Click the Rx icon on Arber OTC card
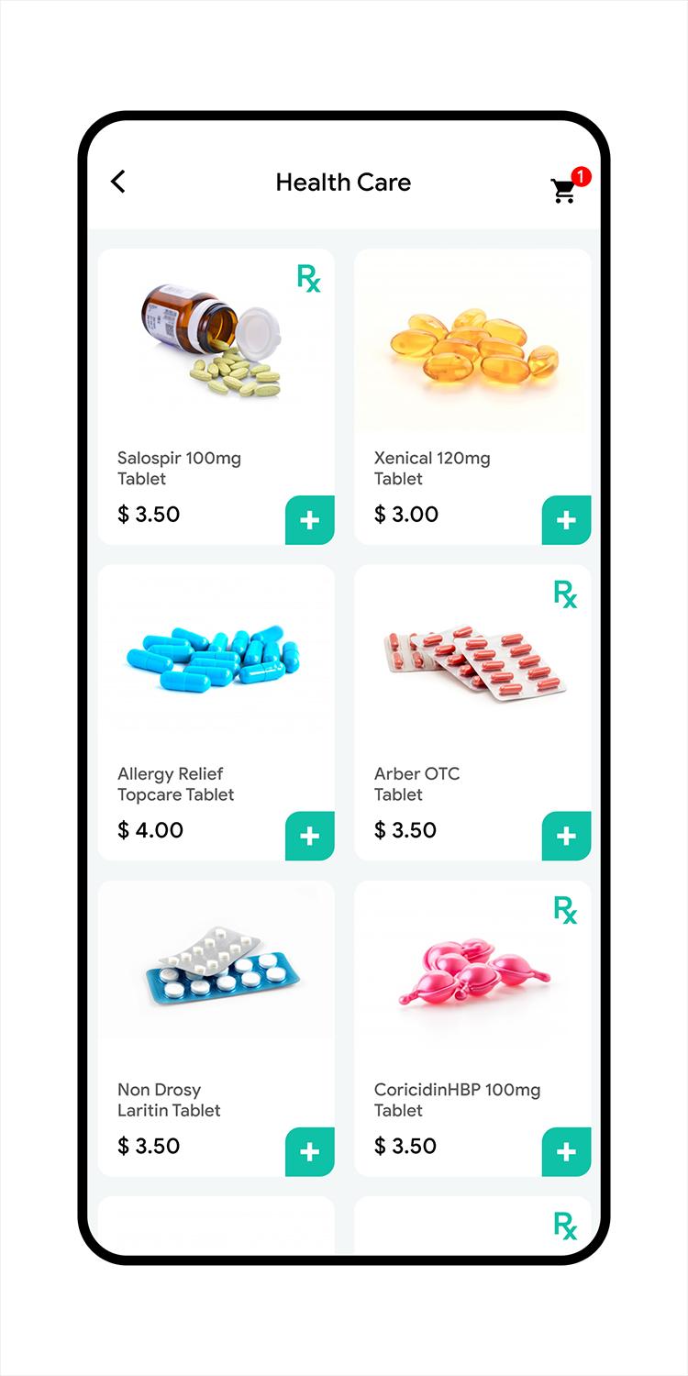 (566, 594)
